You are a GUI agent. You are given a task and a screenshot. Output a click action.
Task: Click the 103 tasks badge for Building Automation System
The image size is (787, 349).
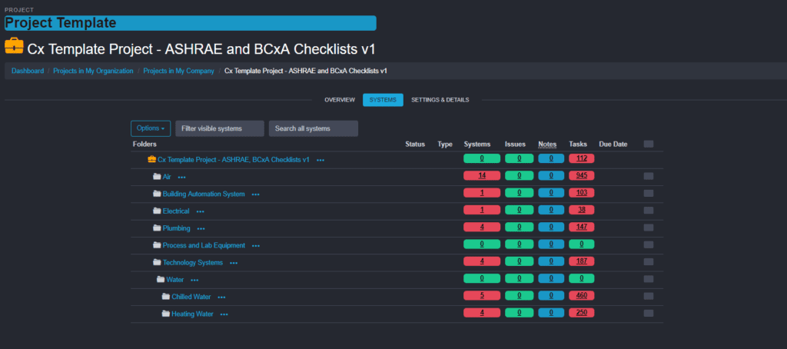582,193
